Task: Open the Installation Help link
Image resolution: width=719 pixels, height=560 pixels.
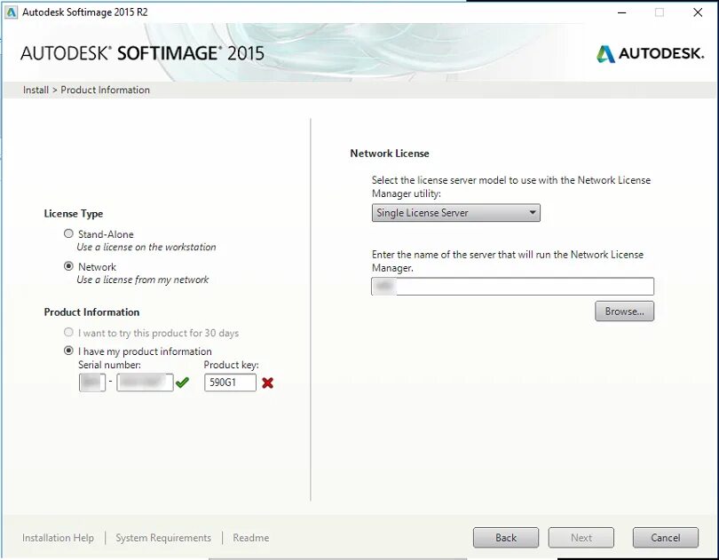Action: pyautogui.click(x=59, y=538)
